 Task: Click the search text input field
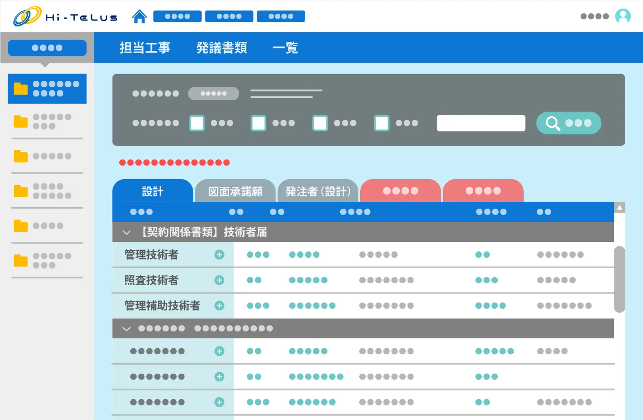481,123
